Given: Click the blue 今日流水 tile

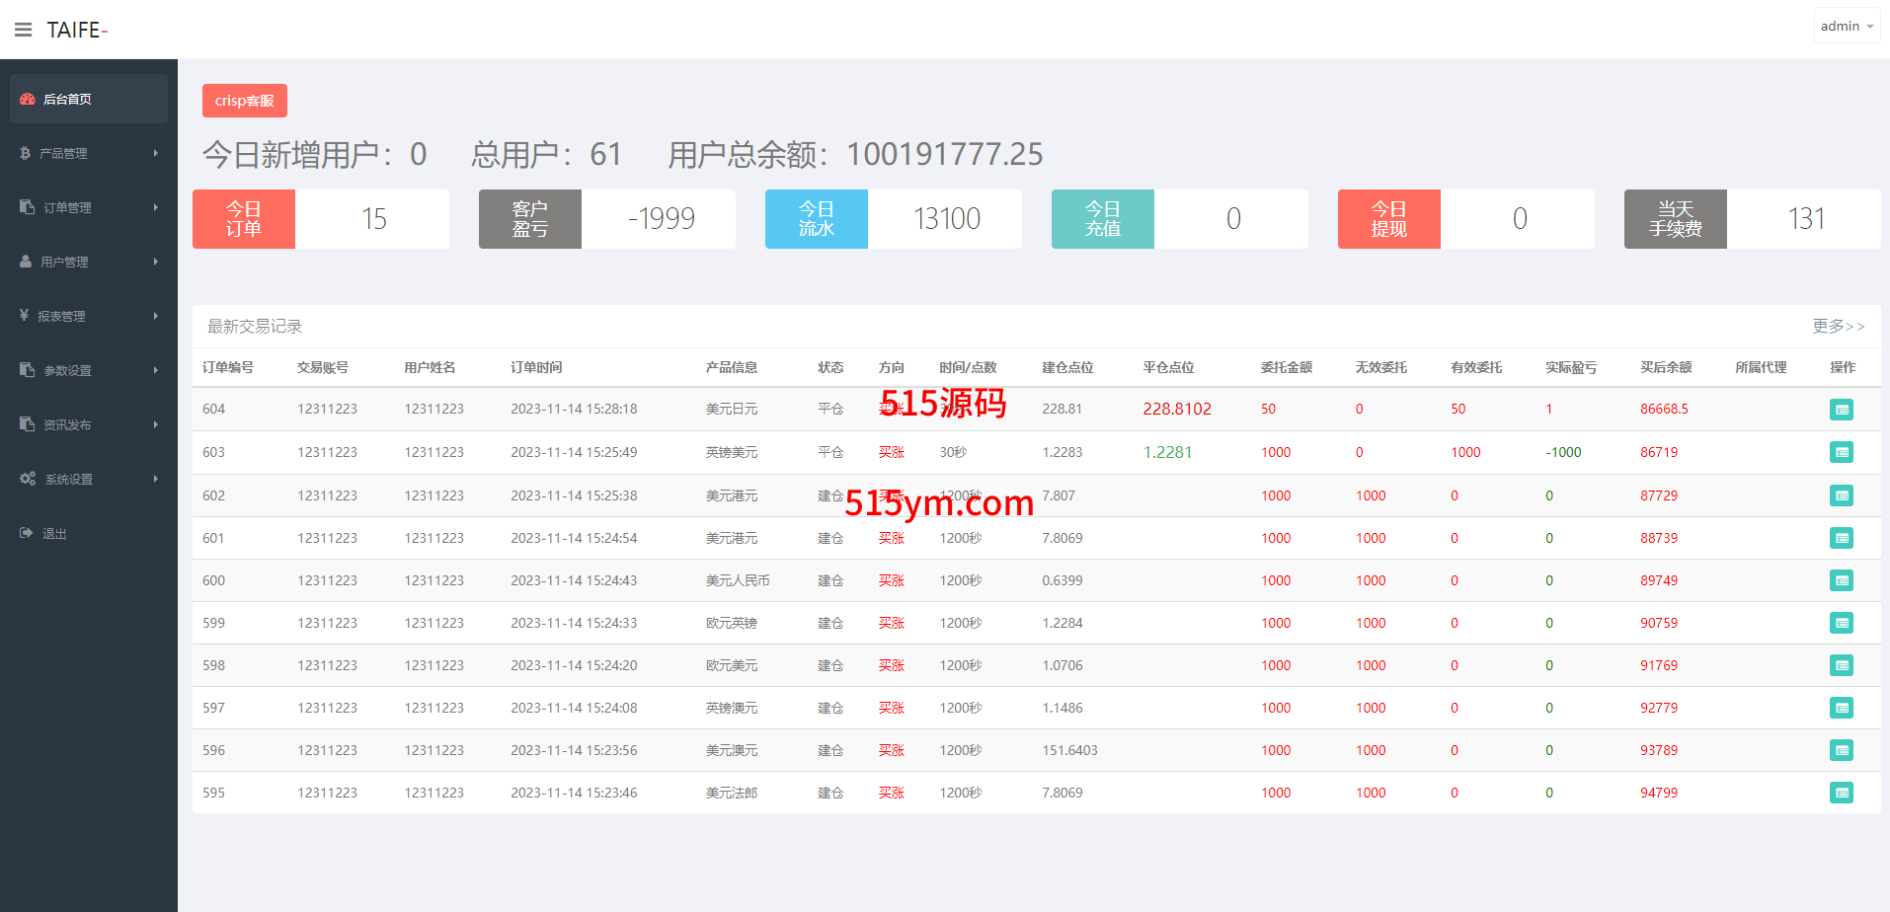Looking at the screenshot, I should [x=817, y=219].
